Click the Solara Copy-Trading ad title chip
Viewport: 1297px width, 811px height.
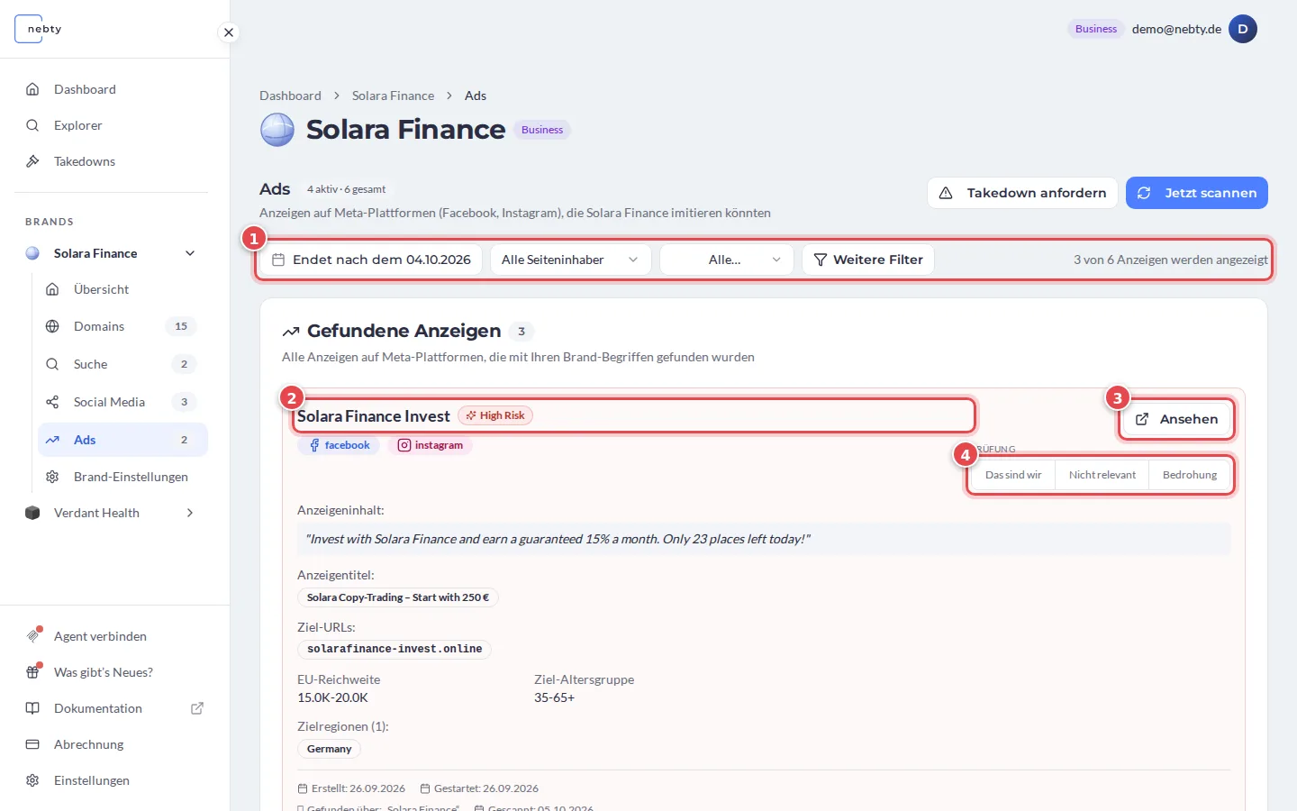click(398, 597)
